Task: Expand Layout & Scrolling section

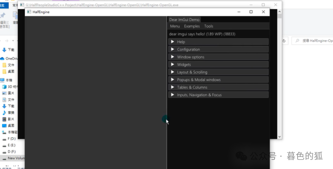Action: [x=218, y=72]
